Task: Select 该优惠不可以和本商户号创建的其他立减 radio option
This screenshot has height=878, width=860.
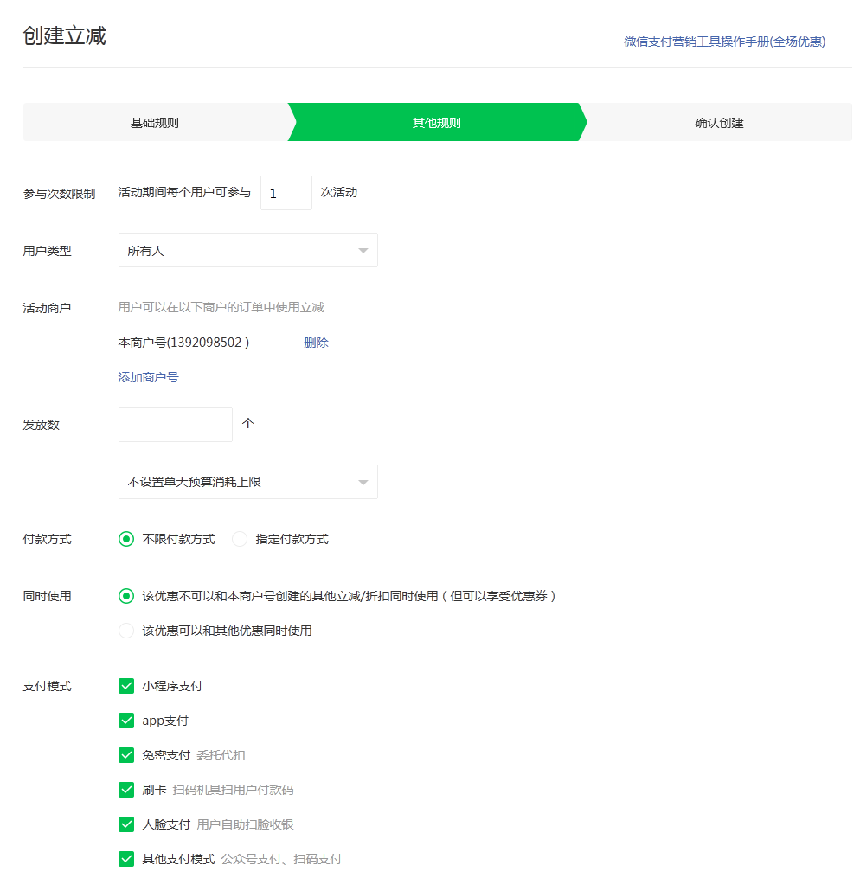Action: pos(126,596)
